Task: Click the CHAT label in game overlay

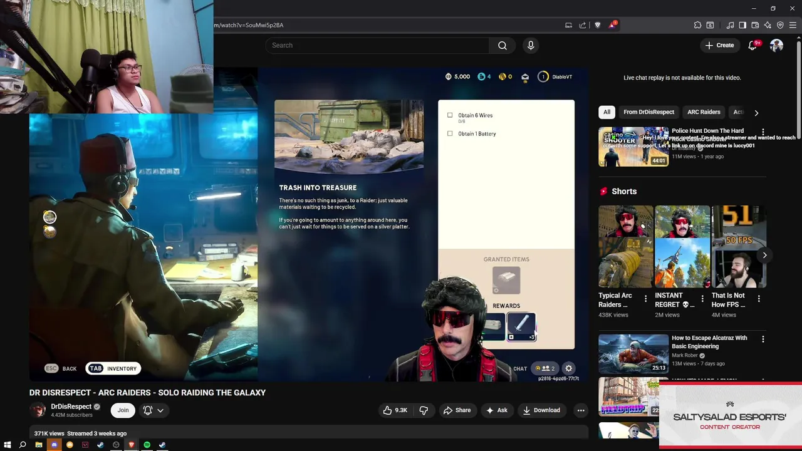Action: (x=520, y=369)
